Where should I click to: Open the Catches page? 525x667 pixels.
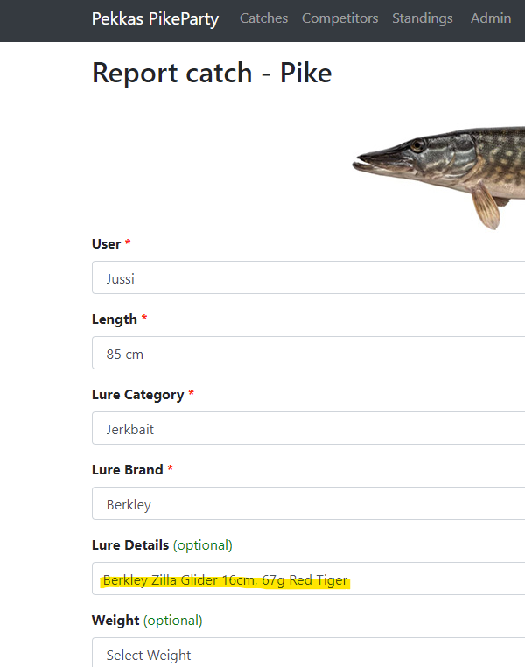[x=263, y=18]
